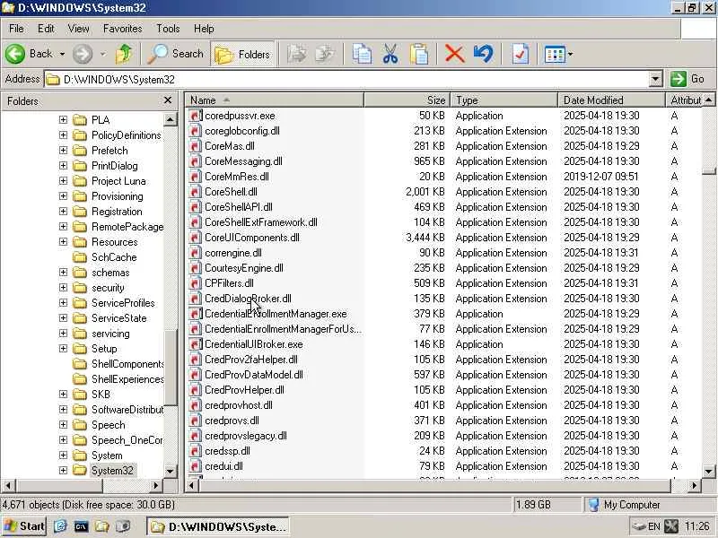This screenshot has height=538, width=718.
Task: Expand the security folder node
Action: 63,287
